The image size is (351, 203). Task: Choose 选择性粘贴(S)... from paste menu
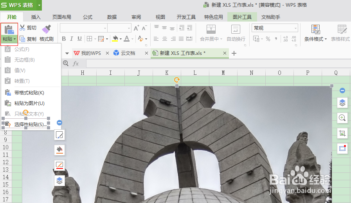tap(31, 124)
